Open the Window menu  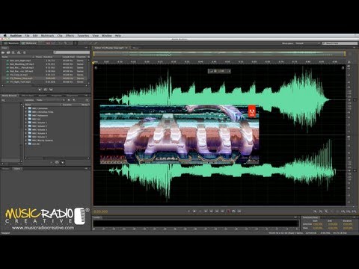pyautogui.click(x=107, y=36)
